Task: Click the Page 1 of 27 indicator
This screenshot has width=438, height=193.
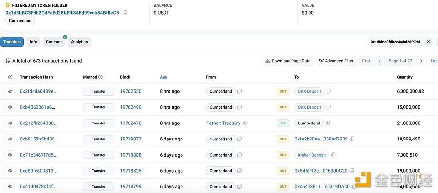Action: [x=401, y=61]
